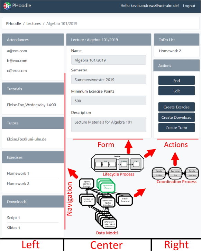Click the Name input field
Image resolution: width=201 pixels, height=251 pixels.
click(x=109, y=60)
